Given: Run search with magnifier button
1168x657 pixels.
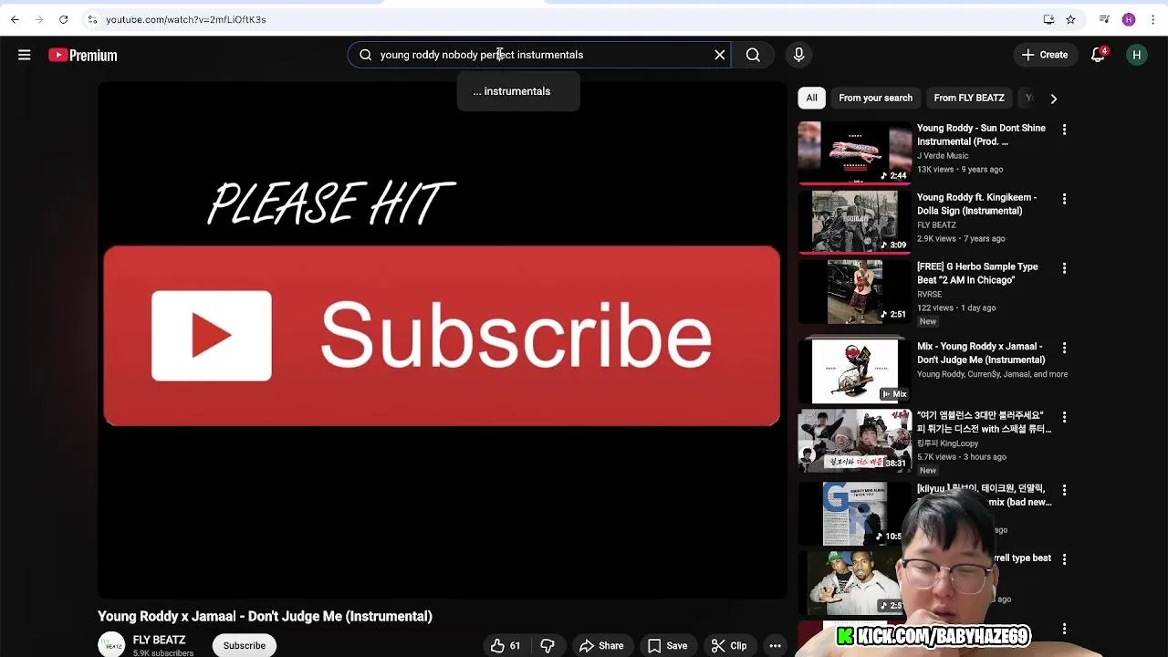Looking at the screenshot, I should point(753,55).
